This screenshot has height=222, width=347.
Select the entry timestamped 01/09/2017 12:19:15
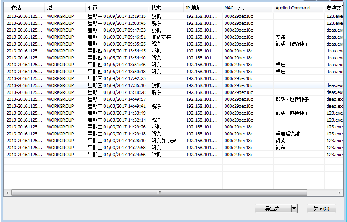coord(116,16)
